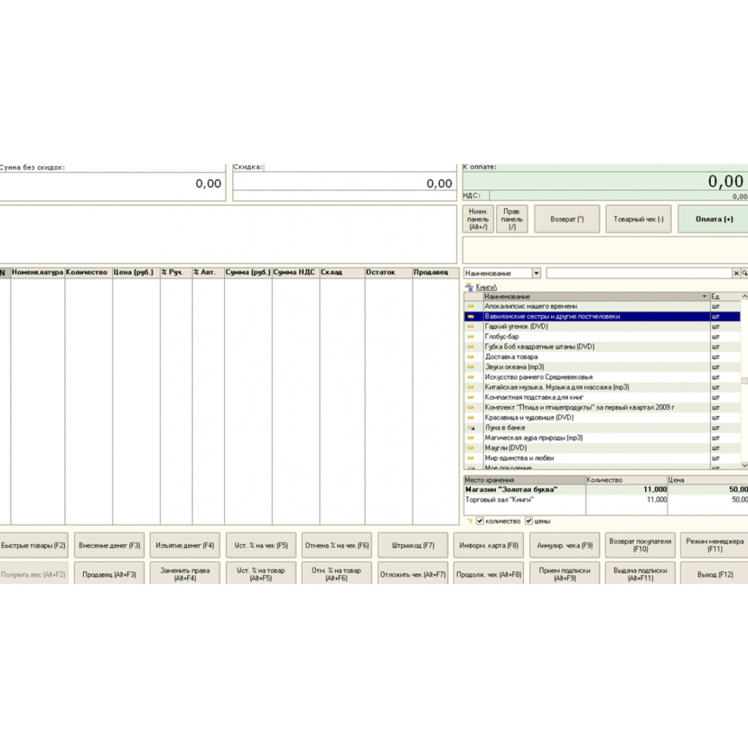Click Продавец (Alt+F3) button
This screenshot has width=748, height=748.
[x=109, y=574]
